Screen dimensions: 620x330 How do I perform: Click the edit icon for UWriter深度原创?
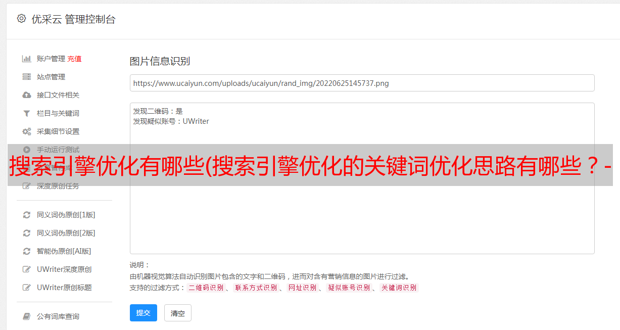[27, 269]
